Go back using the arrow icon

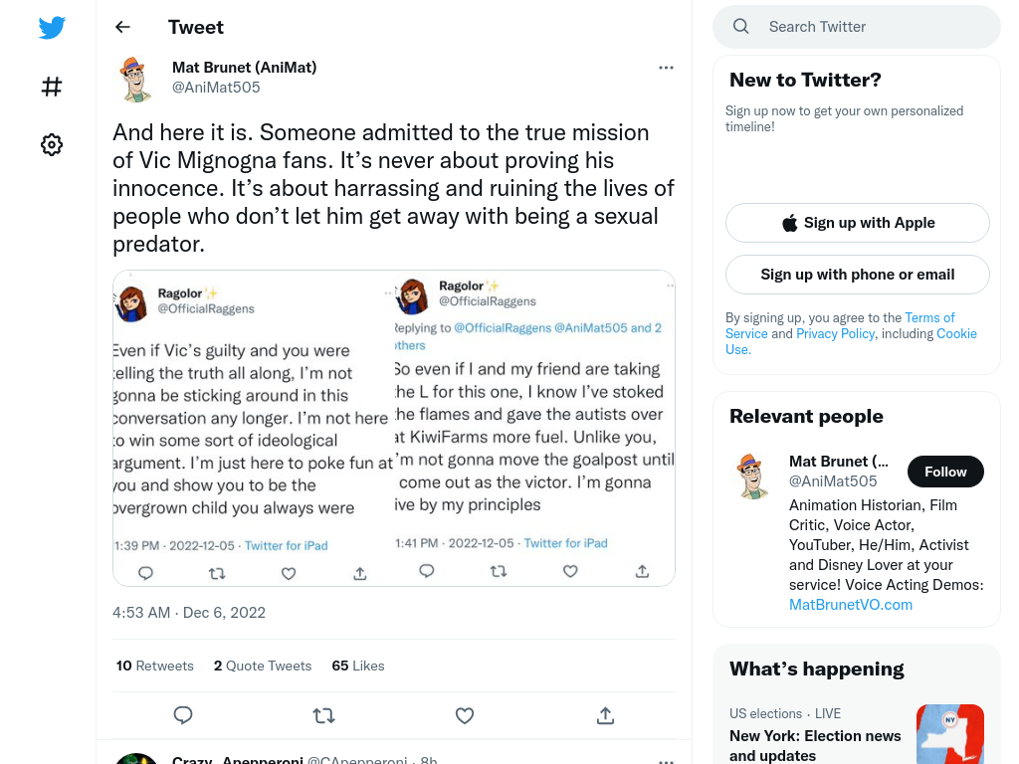pyautogui.click(x=122, y=27)
